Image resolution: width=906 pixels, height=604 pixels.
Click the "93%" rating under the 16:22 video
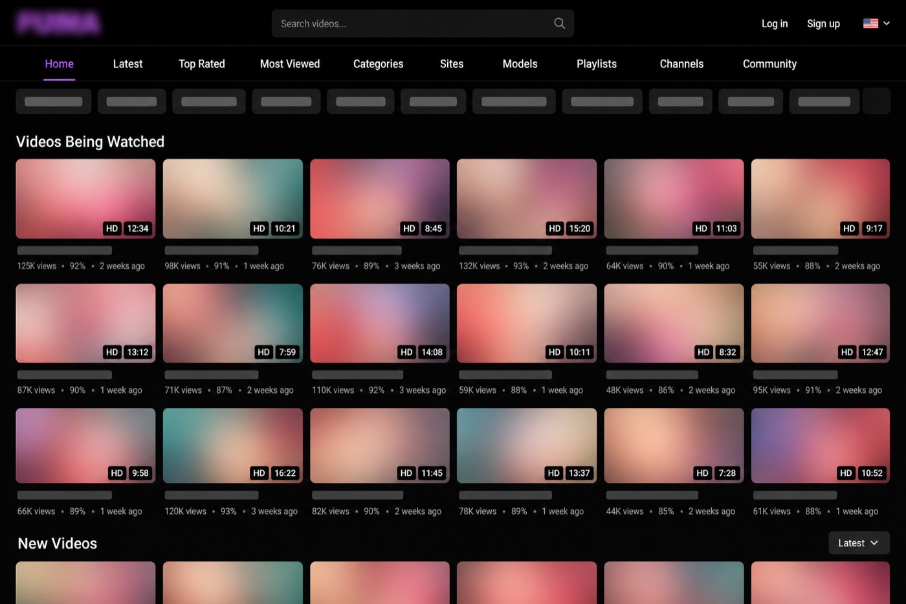tap(228, 511)
